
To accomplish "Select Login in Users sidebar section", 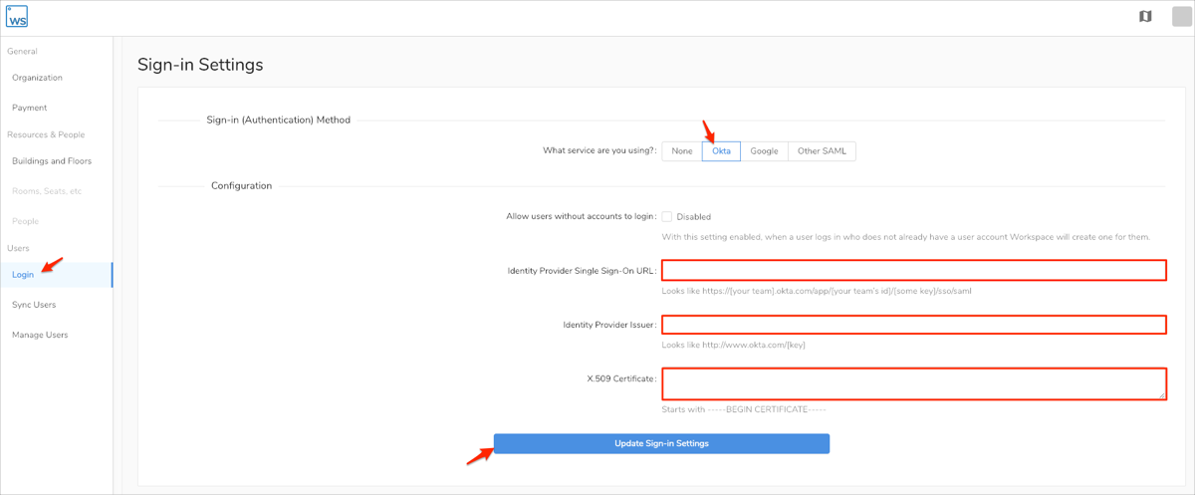I will point(23,275).
